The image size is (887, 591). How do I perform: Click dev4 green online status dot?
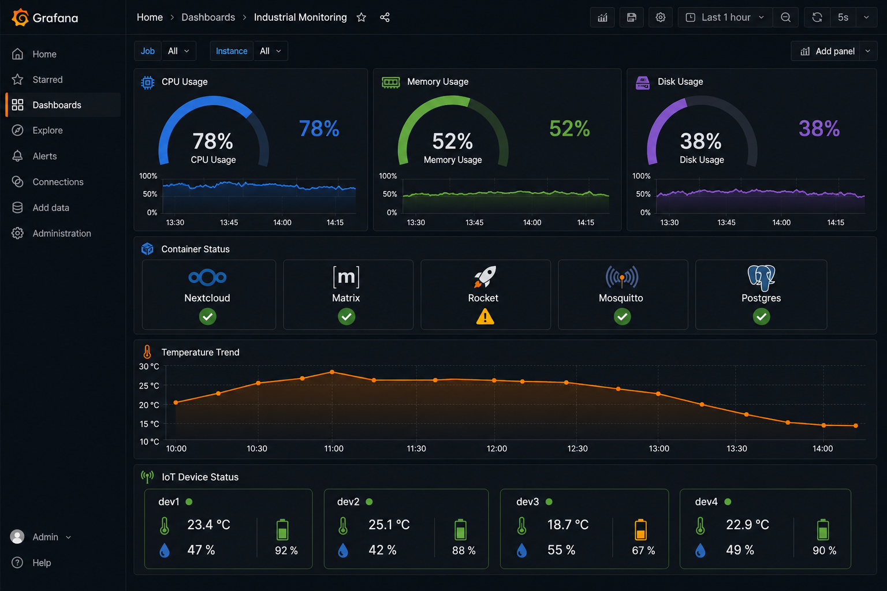[728, 502]
